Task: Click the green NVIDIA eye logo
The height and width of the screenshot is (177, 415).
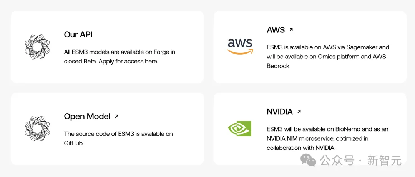Action: click(x=240, y=128)
